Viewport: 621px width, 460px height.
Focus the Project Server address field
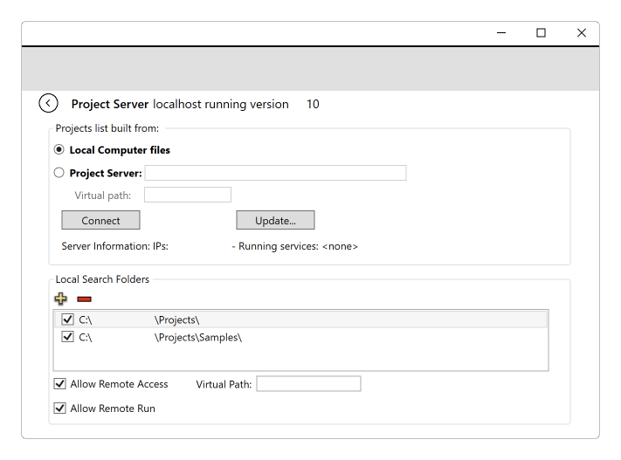pyautogui.click(x=275, y=173)
